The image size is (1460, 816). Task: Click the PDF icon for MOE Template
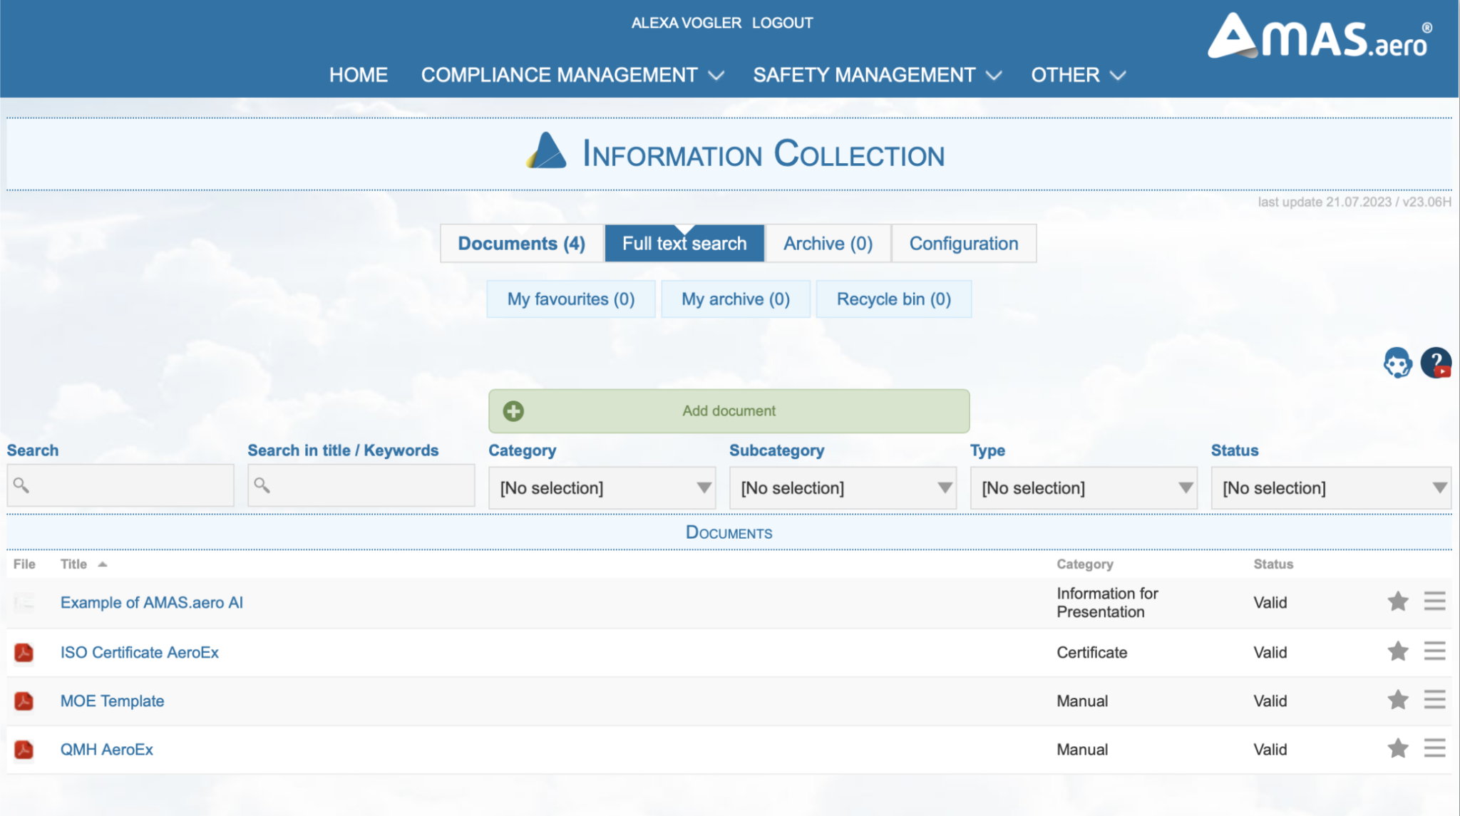pyautogui.click(x=24, y=701)
